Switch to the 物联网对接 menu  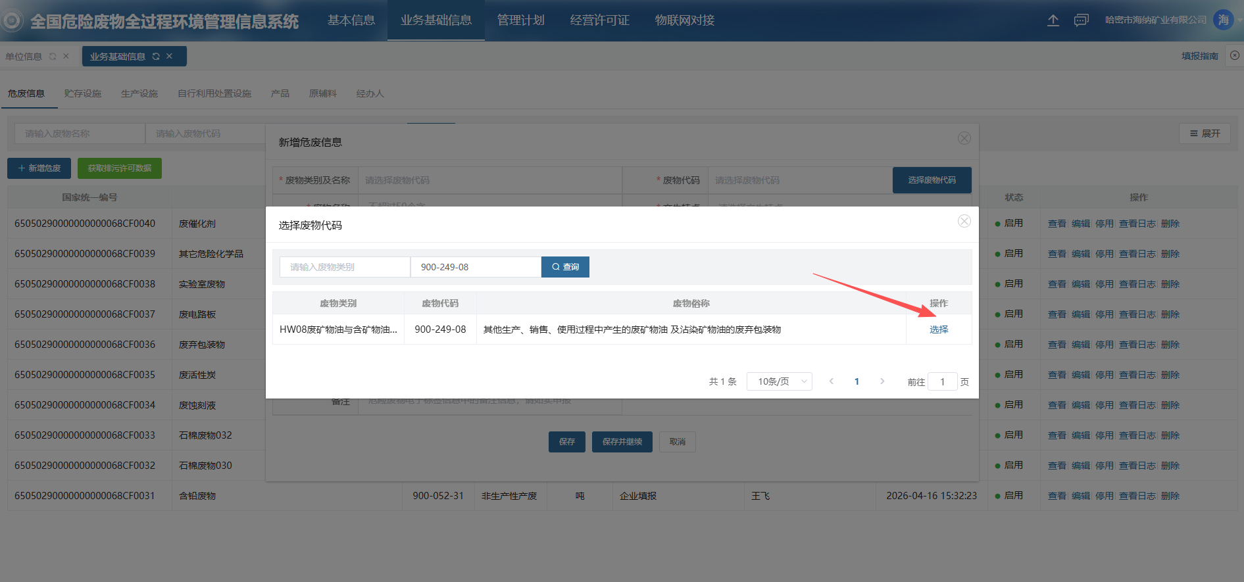pos(684,20)
